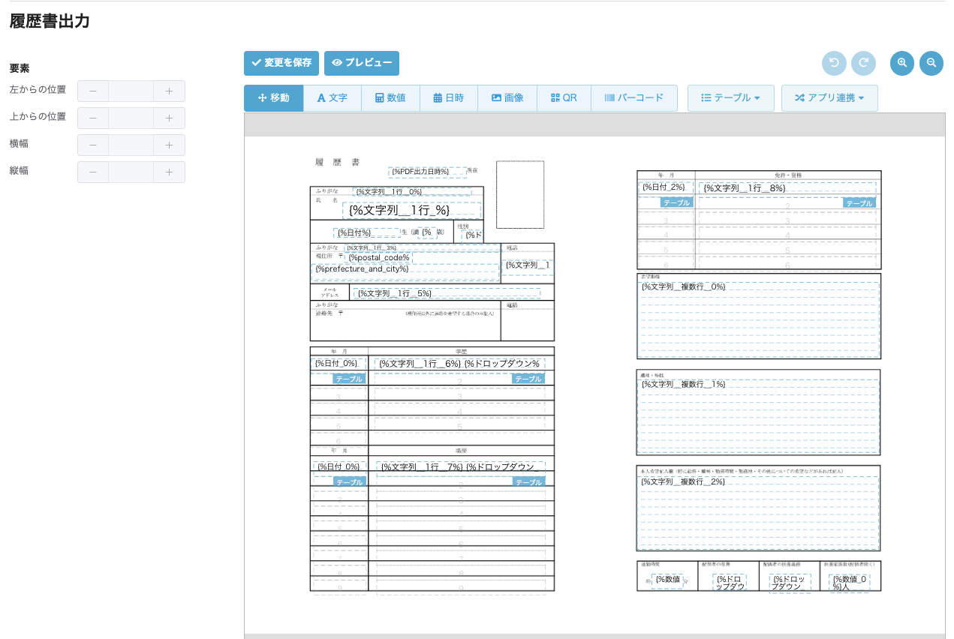
Task: Select the 移動 move tool
Action: [273, 98]
